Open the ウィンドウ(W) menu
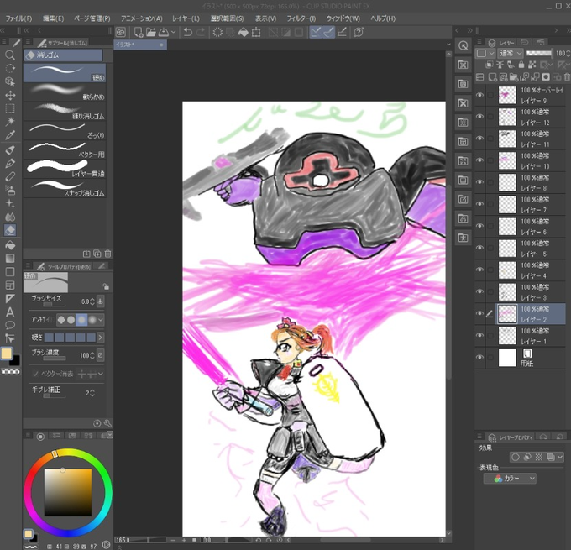571x550 pixels. (343, 18)
